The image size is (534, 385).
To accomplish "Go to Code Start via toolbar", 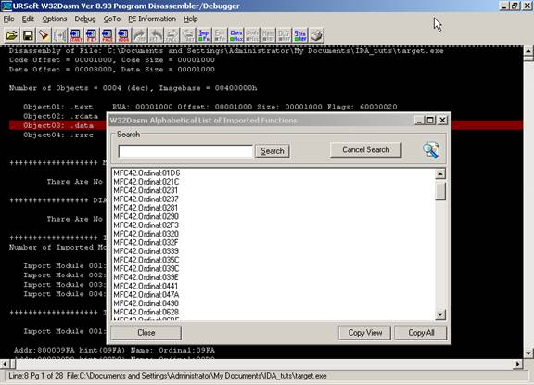I will click(76, 35).
